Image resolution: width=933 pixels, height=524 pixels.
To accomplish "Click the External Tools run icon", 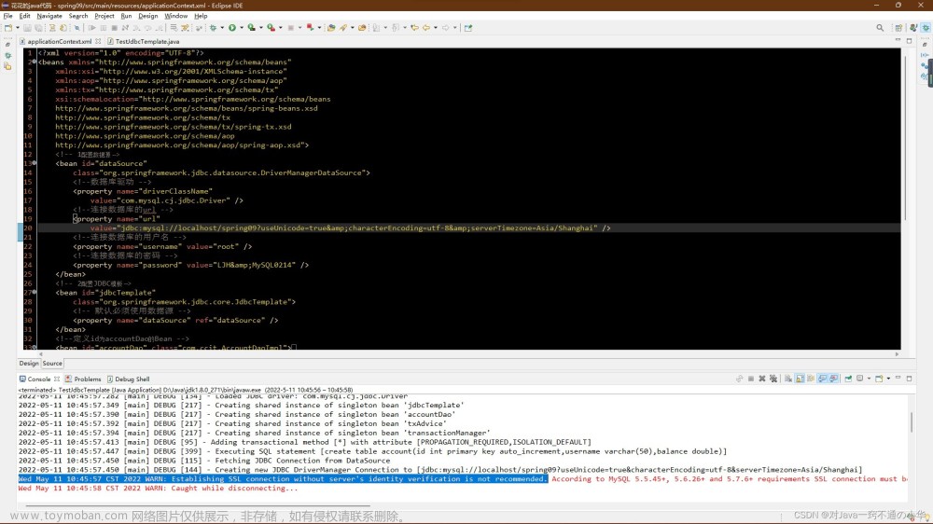I will tap(271, 27).
